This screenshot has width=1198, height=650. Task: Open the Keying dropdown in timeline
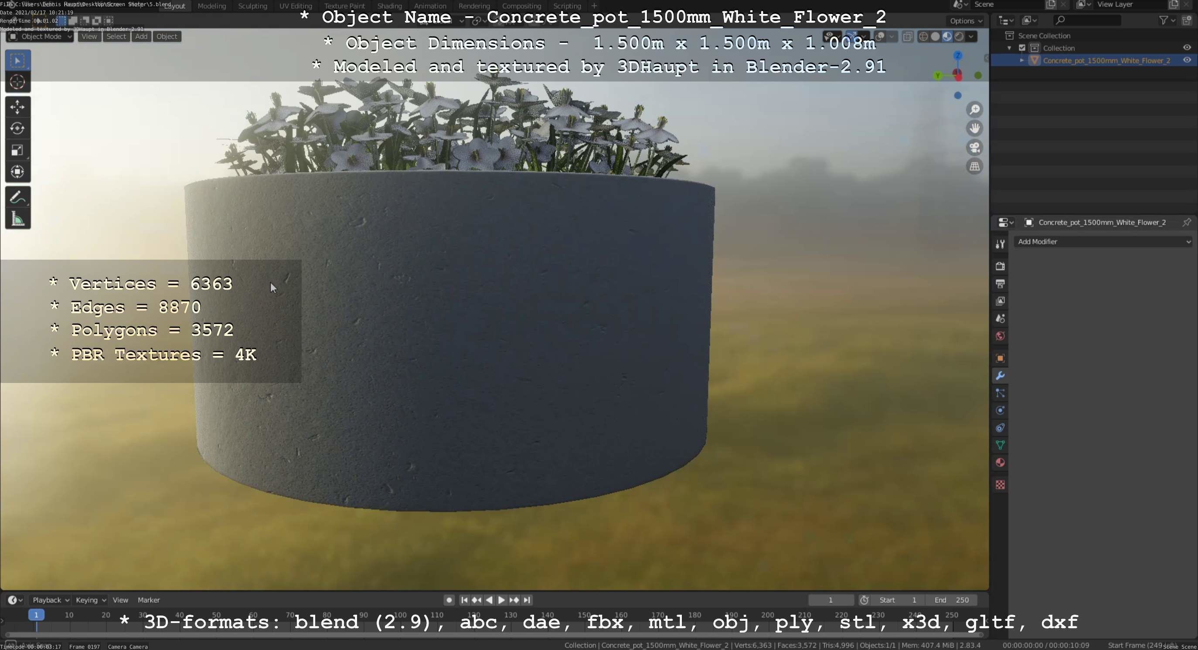pos(91,600)
